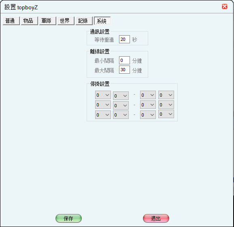Expand third row start minute dropdown

click(121, 115)
